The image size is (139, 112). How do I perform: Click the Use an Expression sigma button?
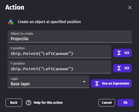coord(111,83)
